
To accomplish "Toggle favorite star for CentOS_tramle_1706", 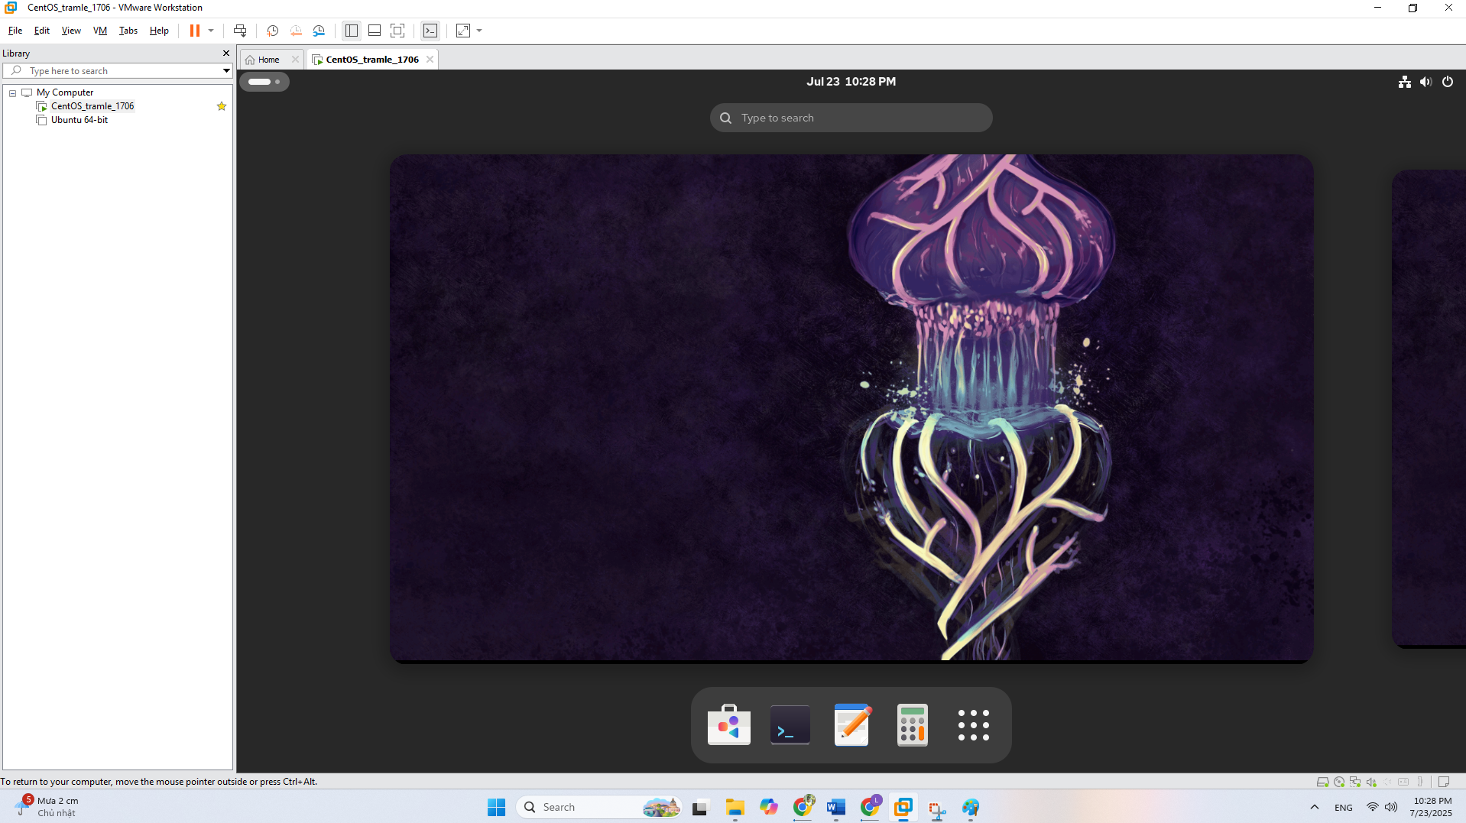I will [x=222, y=106].
